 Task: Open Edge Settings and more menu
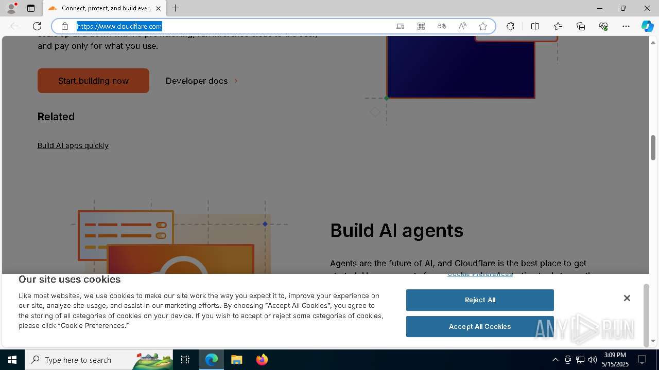click(x=626, y=26)
